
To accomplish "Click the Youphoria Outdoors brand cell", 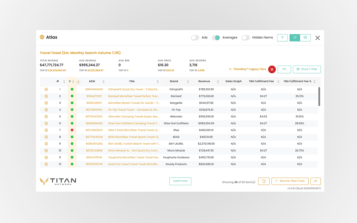I will (x=176, y=157).
